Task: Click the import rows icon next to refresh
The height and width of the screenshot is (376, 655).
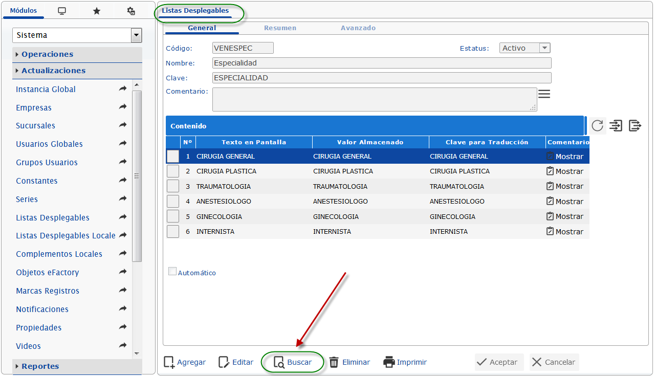Action: 616,125
